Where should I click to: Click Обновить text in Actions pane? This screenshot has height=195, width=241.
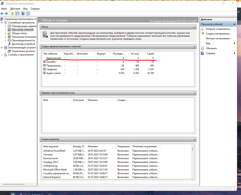211,48
